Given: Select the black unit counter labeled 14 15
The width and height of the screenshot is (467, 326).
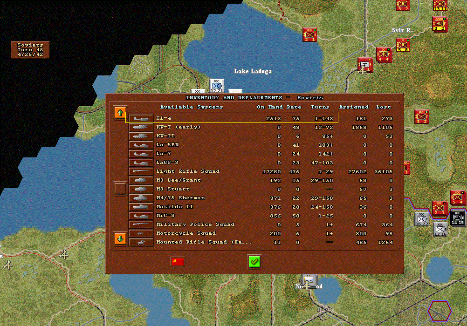Looking at the screenshot, I should (x=458, y=218).
